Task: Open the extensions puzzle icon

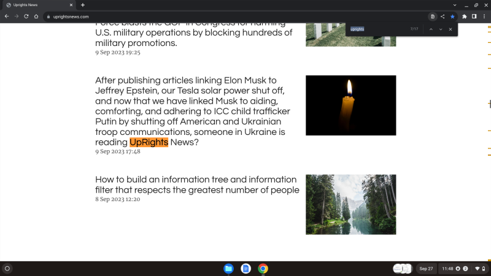Action: [x=465, y=17]
